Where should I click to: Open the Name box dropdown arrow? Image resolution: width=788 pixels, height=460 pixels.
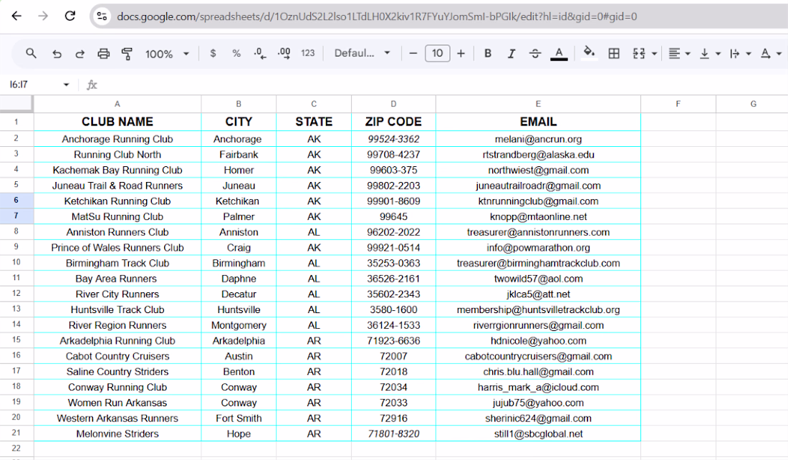pyautogui.click(x=66, y=85)
